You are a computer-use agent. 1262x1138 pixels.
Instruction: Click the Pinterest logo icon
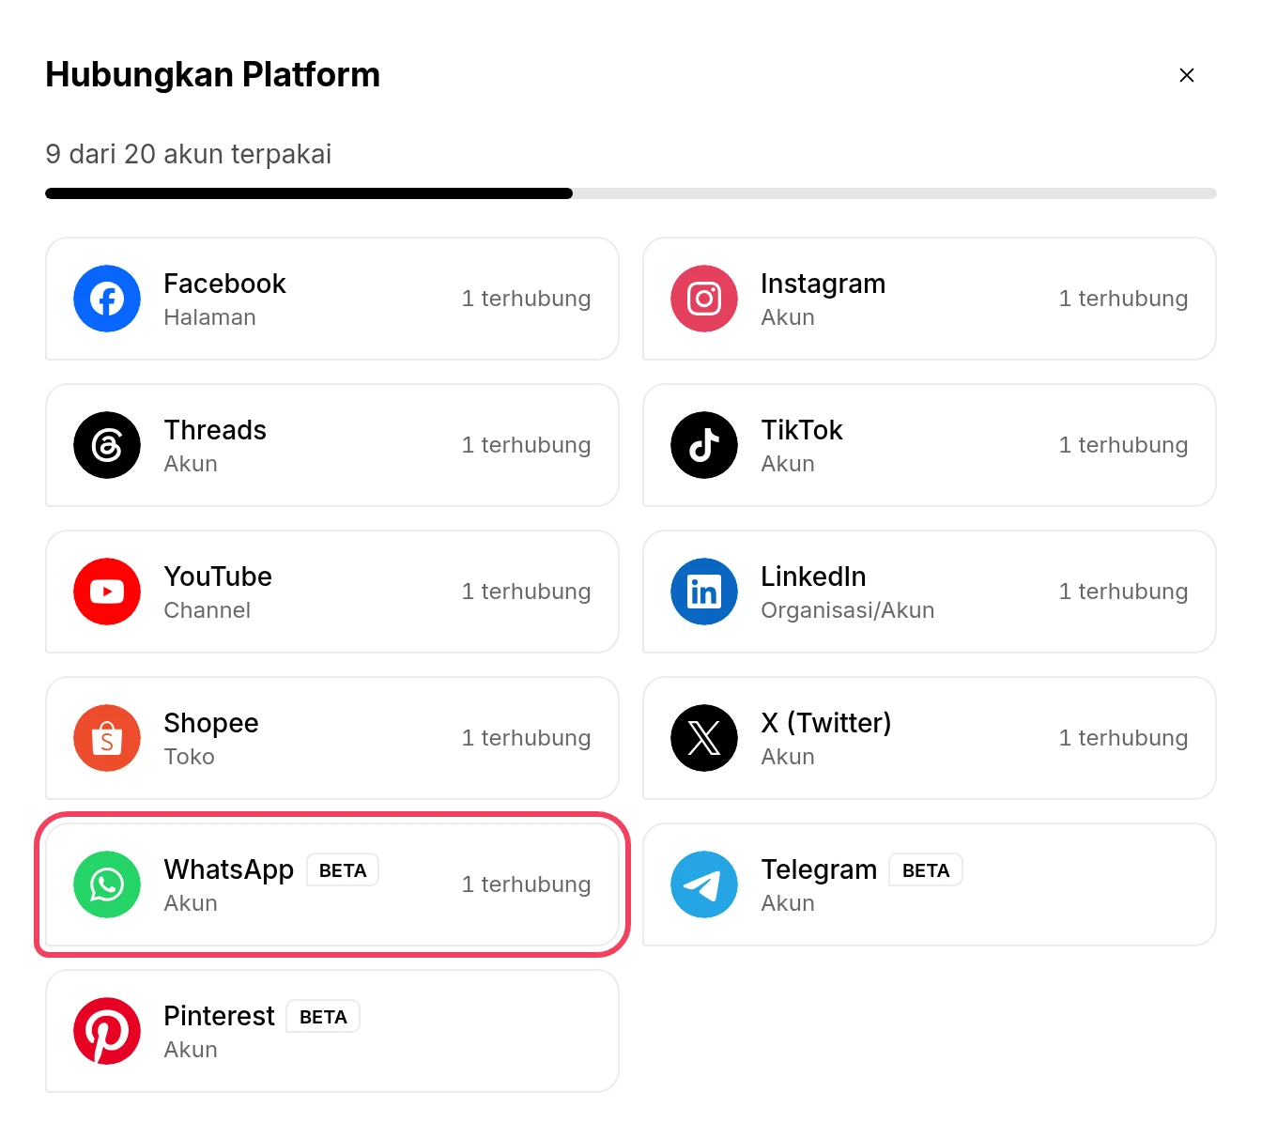point(107,1031)
